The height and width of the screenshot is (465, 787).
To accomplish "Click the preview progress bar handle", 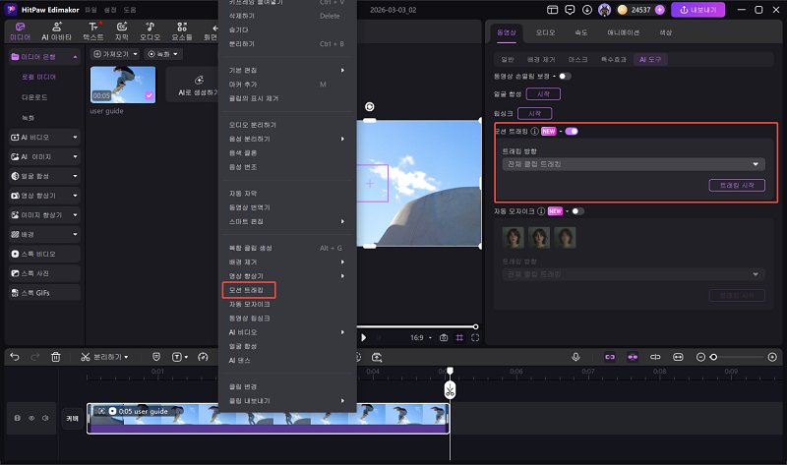I will point(475,326).
